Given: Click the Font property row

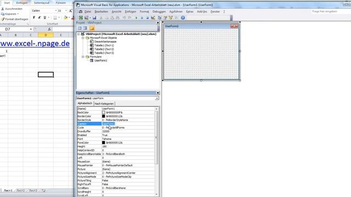Looking at the screenshot, I should click(x=116, y=139).
